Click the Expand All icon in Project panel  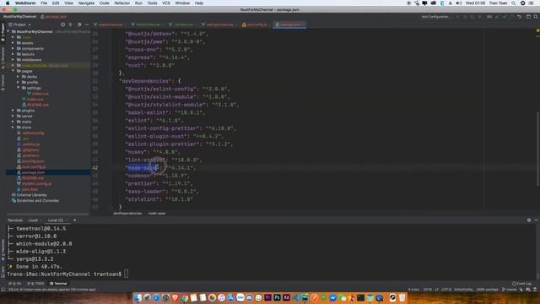tap(71, 24)
